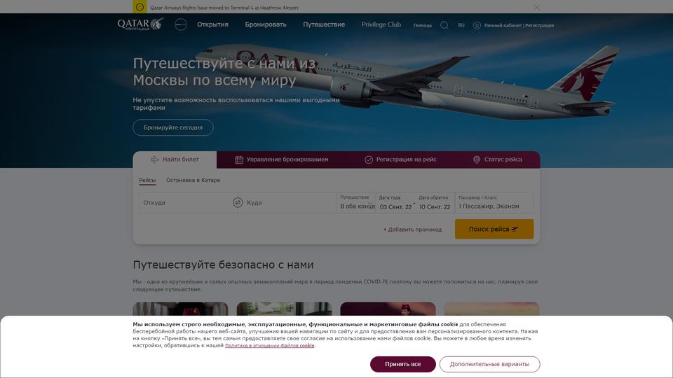Open Статус рейса tab with pin icon
This screenshot has width=673, height=378.
point(498,160)
